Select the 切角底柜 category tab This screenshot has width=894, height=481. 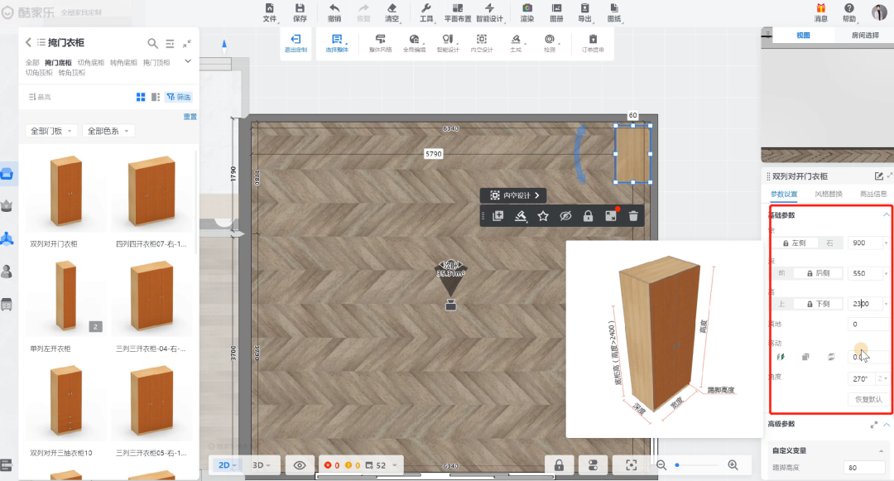coord(91,63)
